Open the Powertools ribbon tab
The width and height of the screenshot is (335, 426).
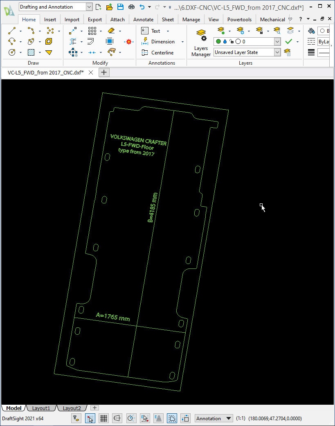239,19
